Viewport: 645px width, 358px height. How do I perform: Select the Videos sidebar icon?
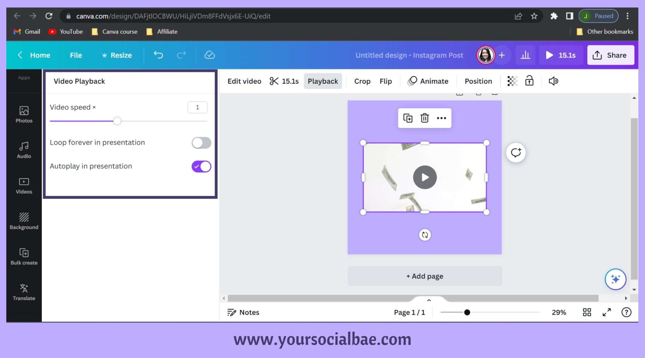coord(24,186)
